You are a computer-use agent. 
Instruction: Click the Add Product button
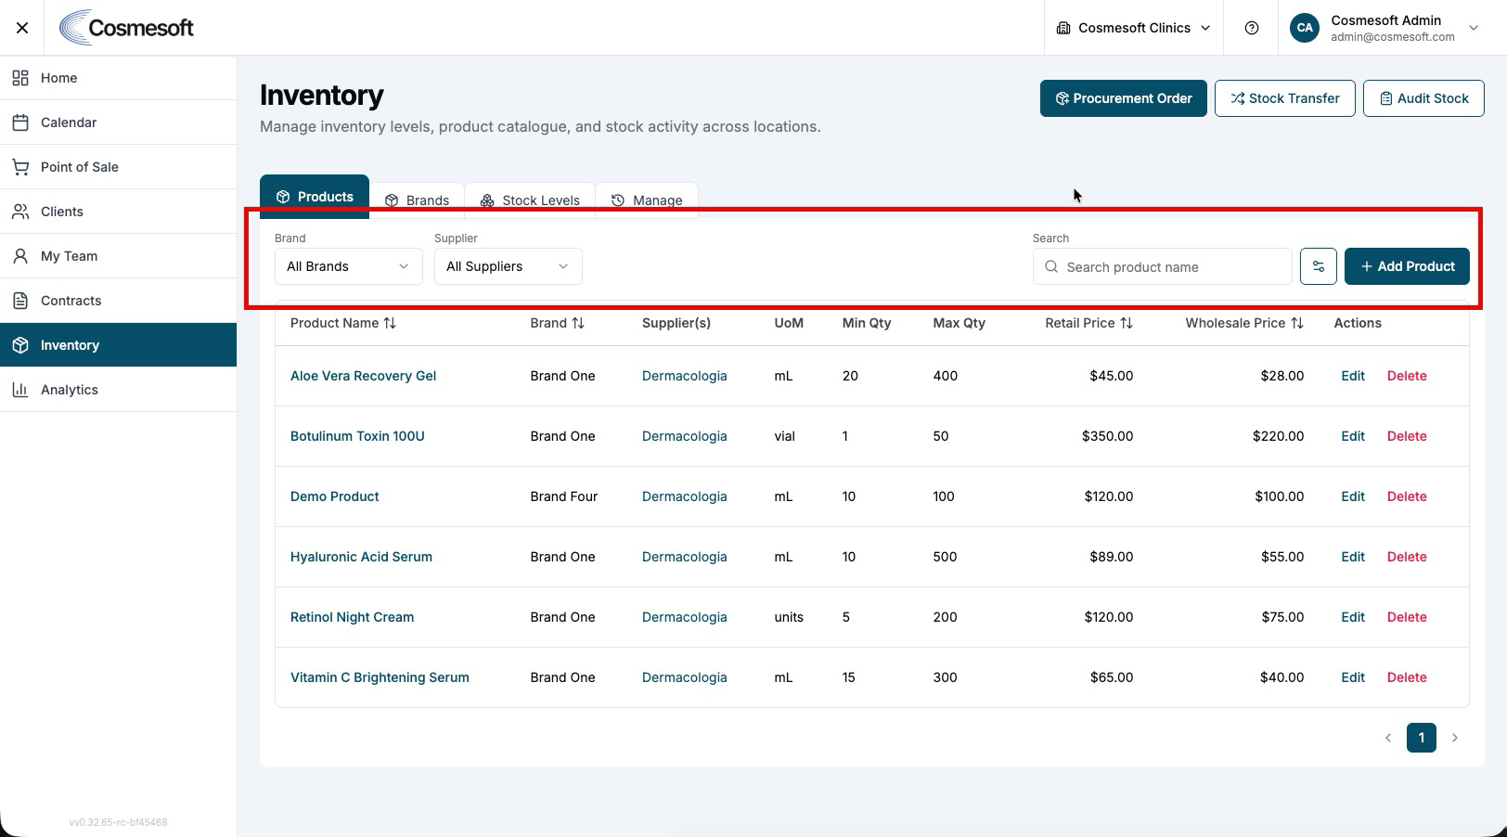click(x=1407, y=266)
